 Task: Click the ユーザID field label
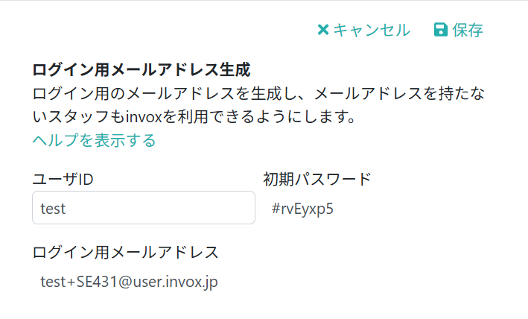(x=63, y=179)
